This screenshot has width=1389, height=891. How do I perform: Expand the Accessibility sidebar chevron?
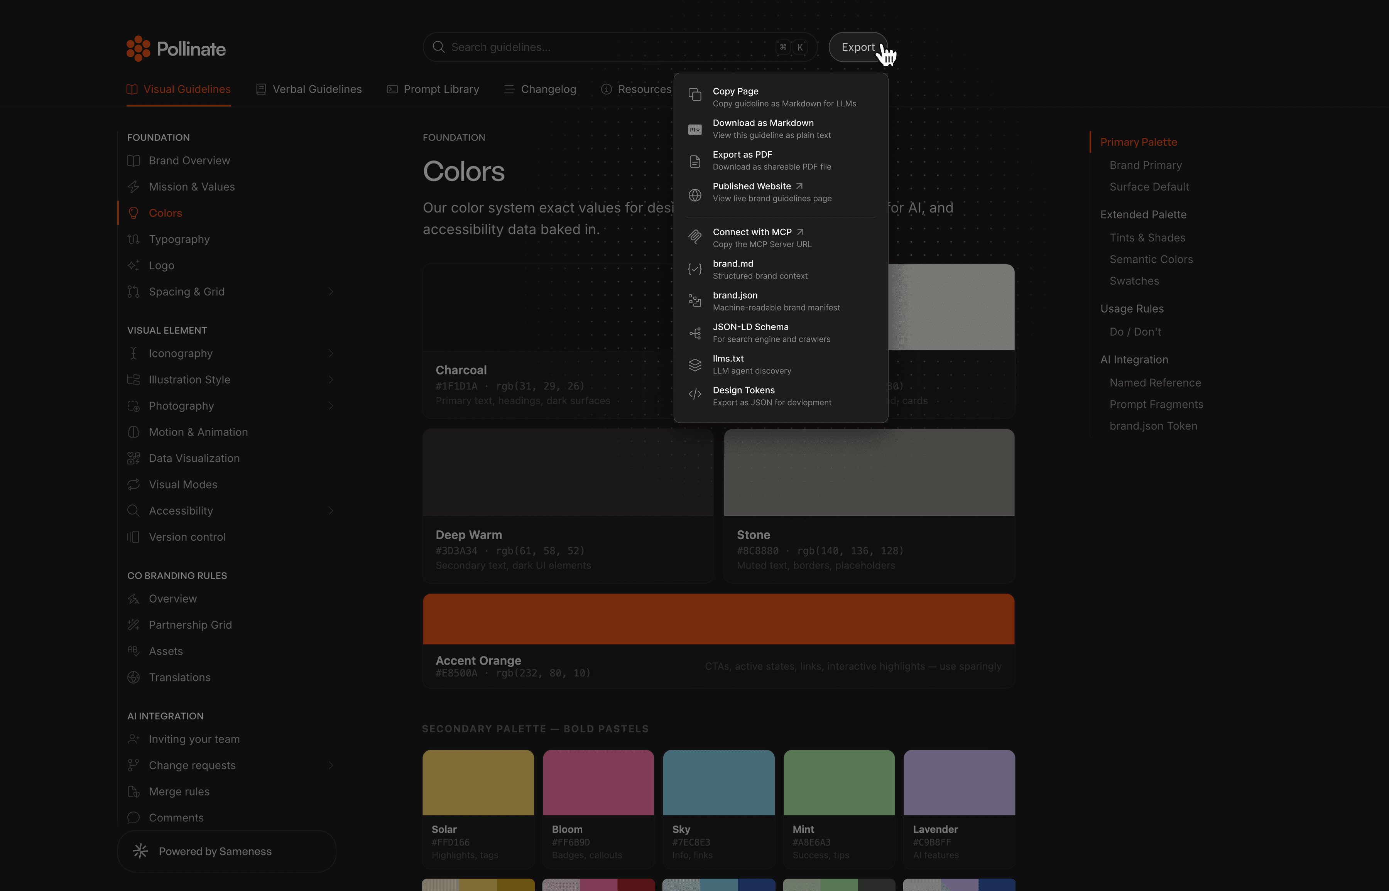pyautogui.click(x=330, y=511)
